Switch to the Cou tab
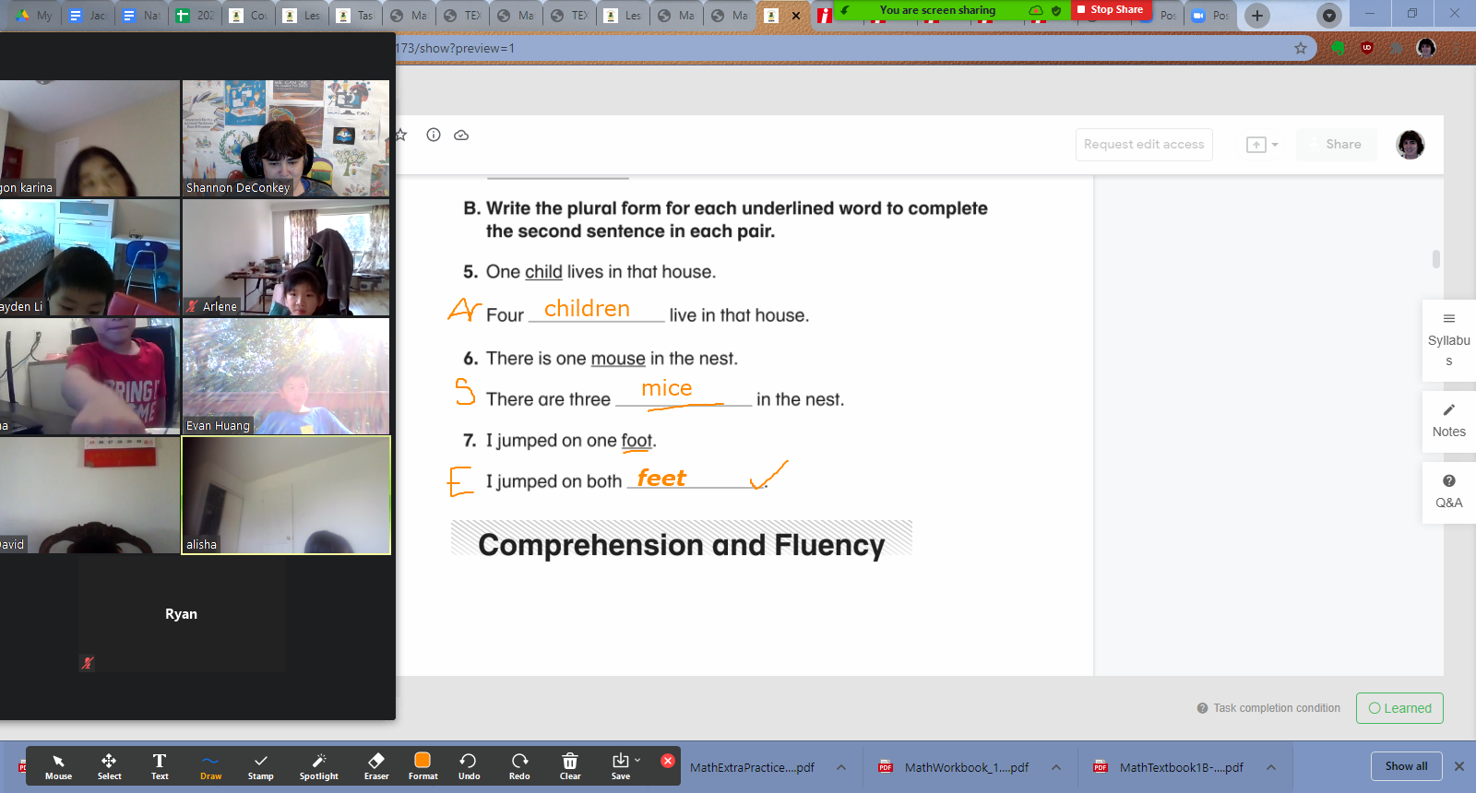 248,16
